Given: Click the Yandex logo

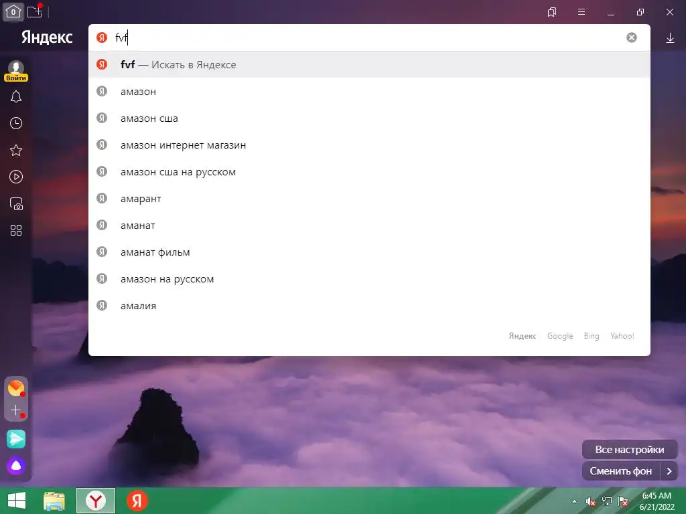Looking at the screenshot, I should 48,37.
